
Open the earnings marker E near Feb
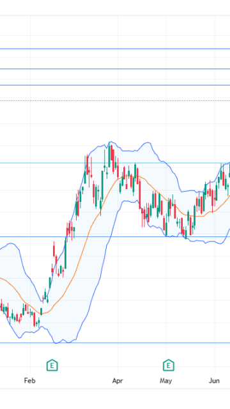[52, 365]
